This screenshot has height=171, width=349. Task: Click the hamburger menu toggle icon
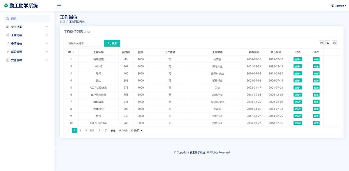click(x=59, y=6)
